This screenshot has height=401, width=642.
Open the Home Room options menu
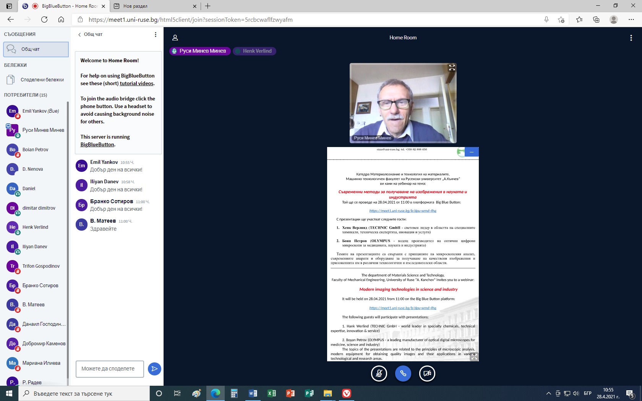(x=631, y=38)
